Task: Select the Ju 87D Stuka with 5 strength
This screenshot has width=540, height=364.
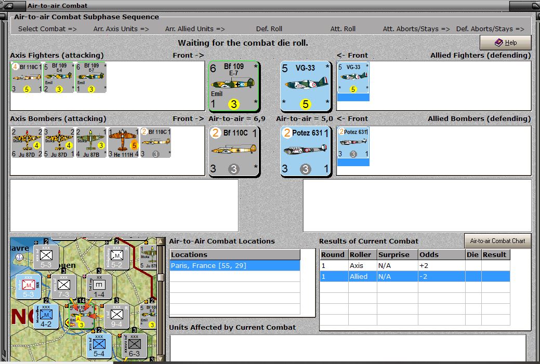Action: click(x=59, y=143)
